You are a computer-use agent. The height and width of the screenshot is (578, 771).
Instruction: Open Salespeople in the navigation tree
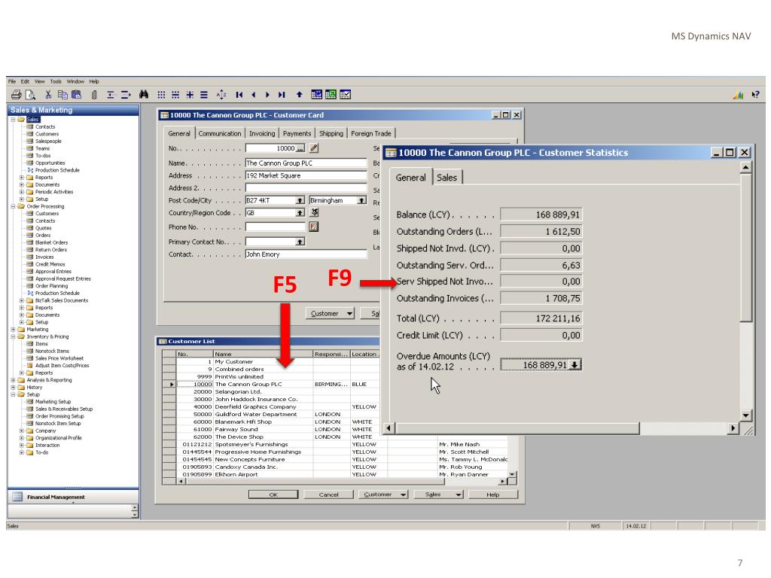[48, 141]
